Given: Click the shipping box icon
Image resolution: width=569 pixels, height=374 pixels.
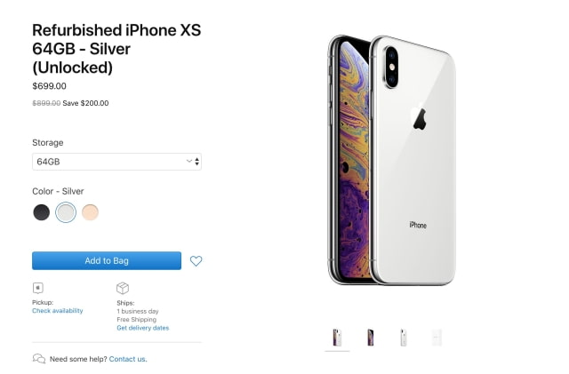Looking at the screenshot, I should (x=123, y=288).
